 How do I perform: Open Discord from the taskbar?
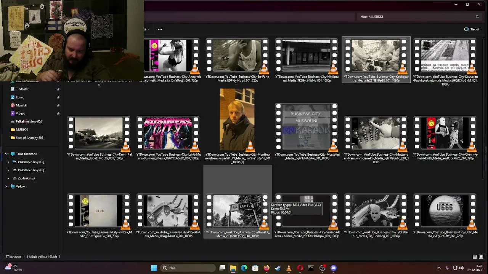click(334, 268)
